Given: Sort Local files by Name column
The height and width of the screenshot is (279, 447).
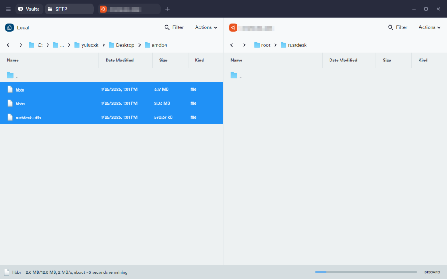Looking at the screenshot, I should click(x=13, y=60).
